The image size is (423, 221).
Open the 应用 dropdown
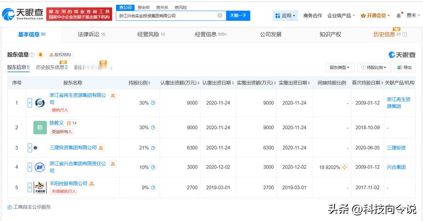285,15
